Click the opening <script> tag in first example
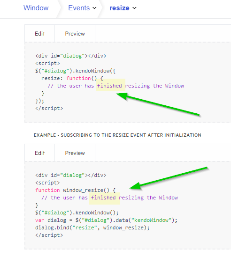 coord(47,63)
